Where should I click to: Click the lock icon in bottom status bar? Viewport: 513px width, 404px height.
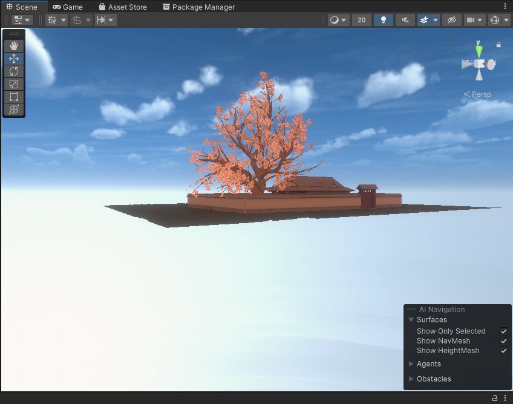point(495,398)
